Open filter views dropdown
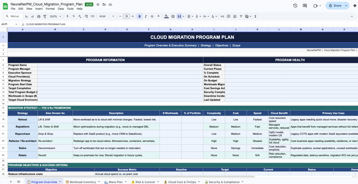This screenshot has height=184, width=358. coord(248,16)
